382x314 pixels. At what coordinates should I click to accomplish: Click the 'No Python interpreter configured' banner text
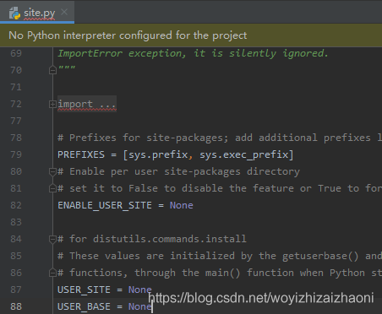point(128,35)
